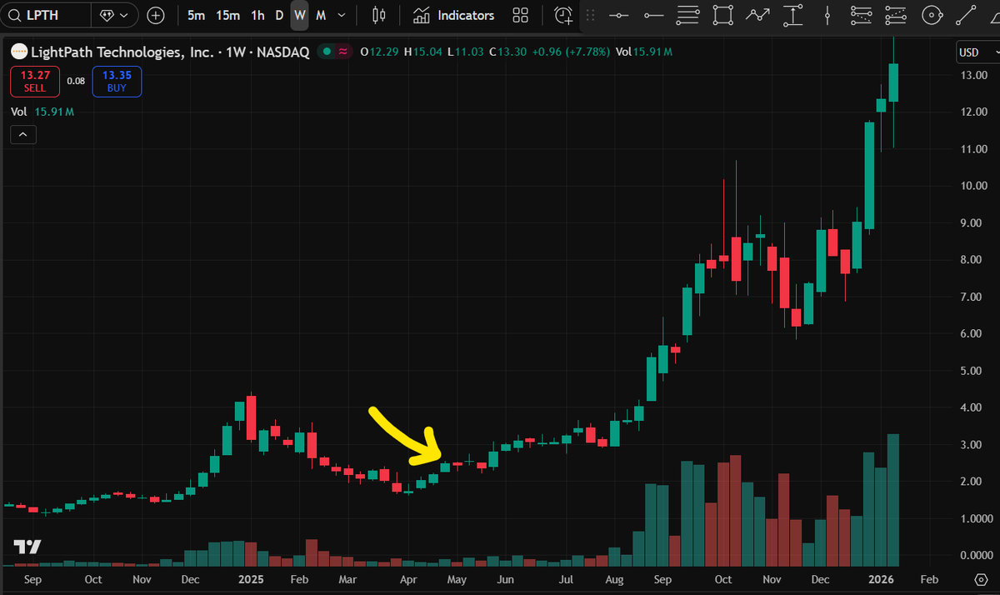Open the LPTH symbol search box
The image size is (1000, 595).
pos(44,15)
